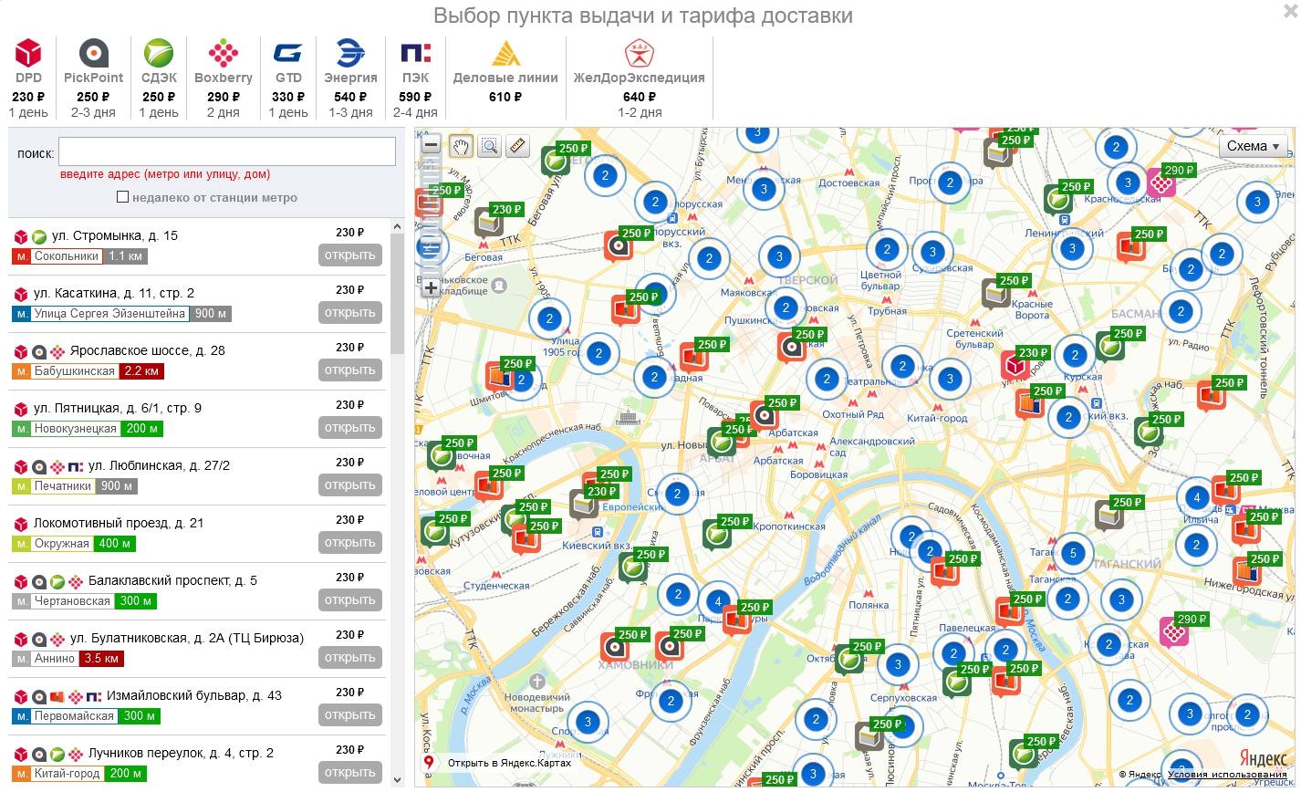This screenshot has height=792, width=1301.
Task: Open the Локомотивный проезд, д. 21 pickup point
Action: pyautogui.click(x=350, y=542)
